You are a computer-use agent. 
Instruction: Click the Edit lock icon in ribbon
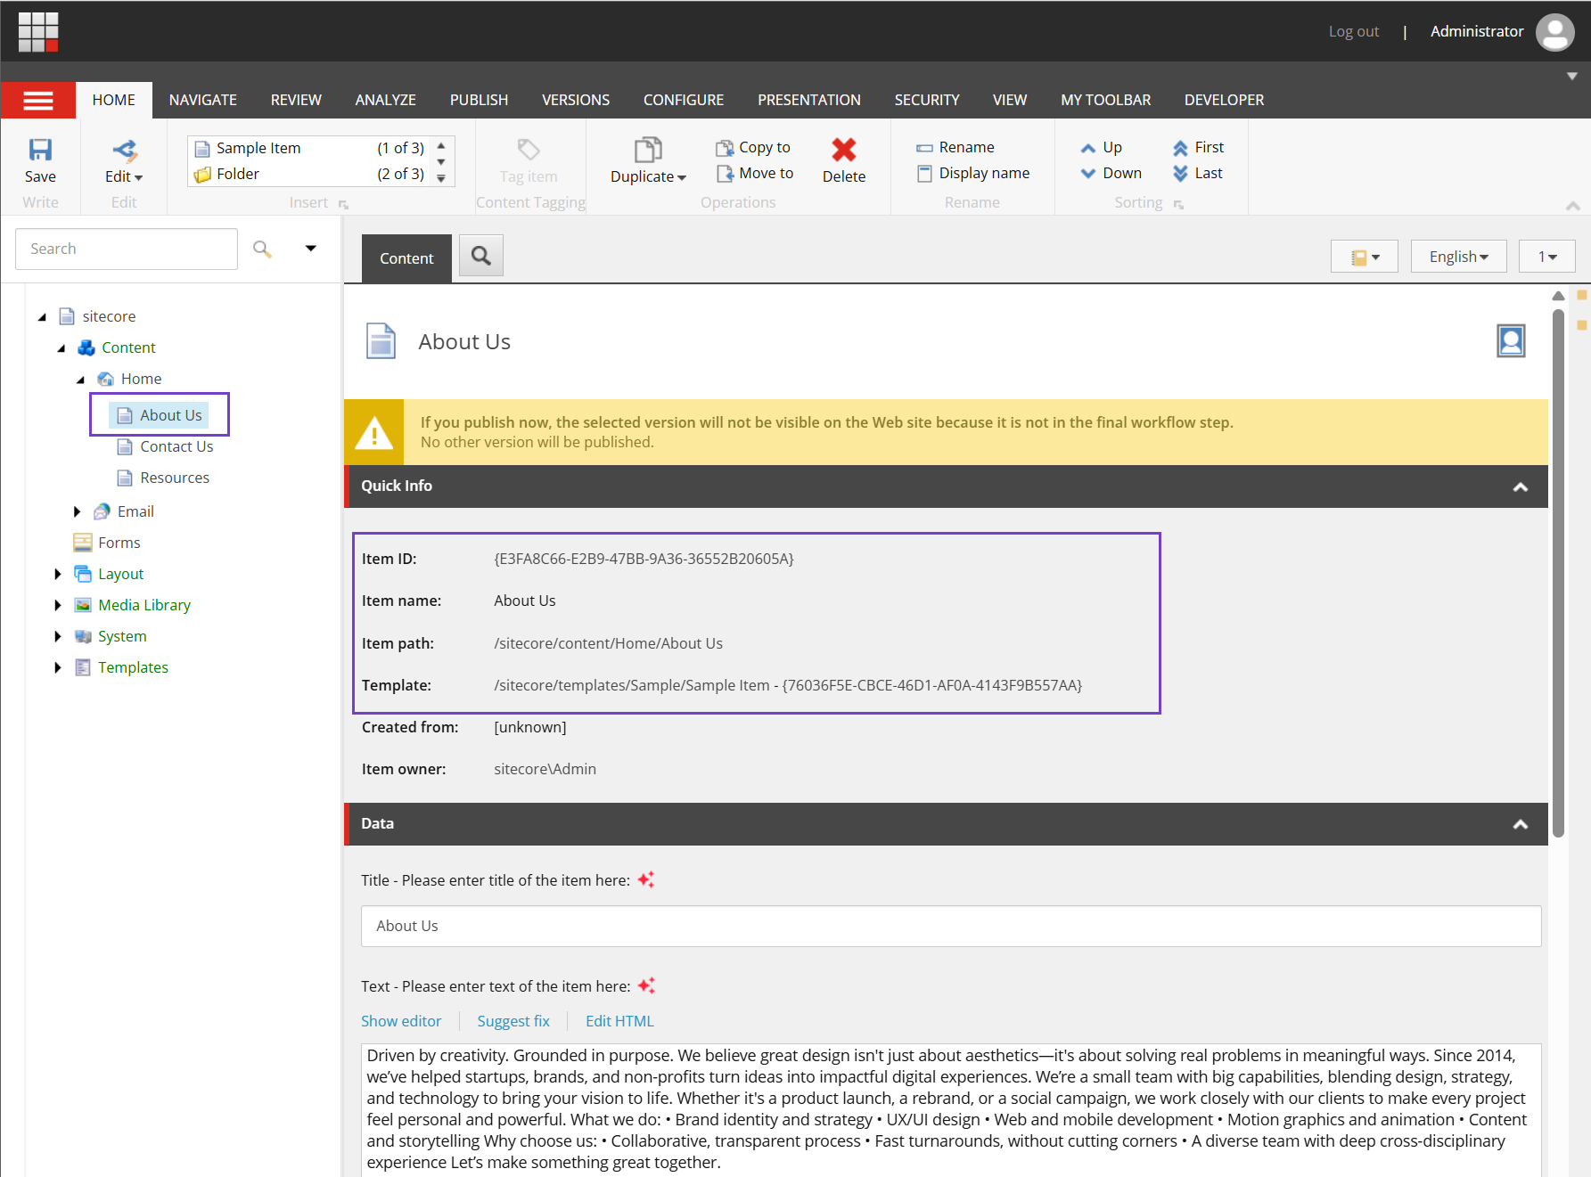point(124,150)
